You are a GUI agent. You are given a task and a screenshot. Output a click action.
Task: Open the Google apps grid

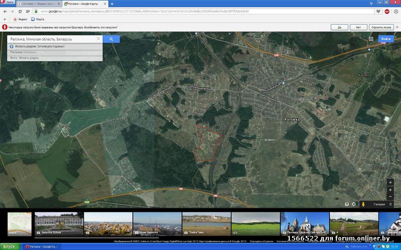(371, 38)
